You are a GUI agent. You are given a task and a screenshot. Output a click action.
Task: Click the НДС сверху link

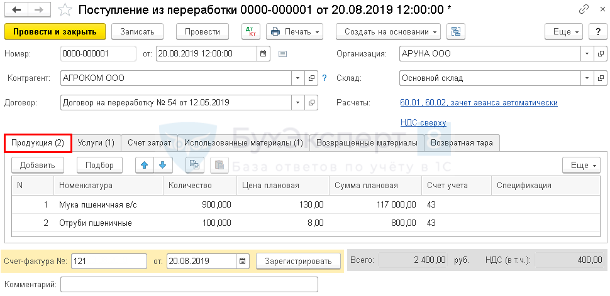tap(423, 123)
